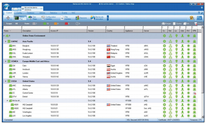The width and height of the screenshot is (206, 124).
Task: Toggle the HA view option
Action: click(186, 24)
